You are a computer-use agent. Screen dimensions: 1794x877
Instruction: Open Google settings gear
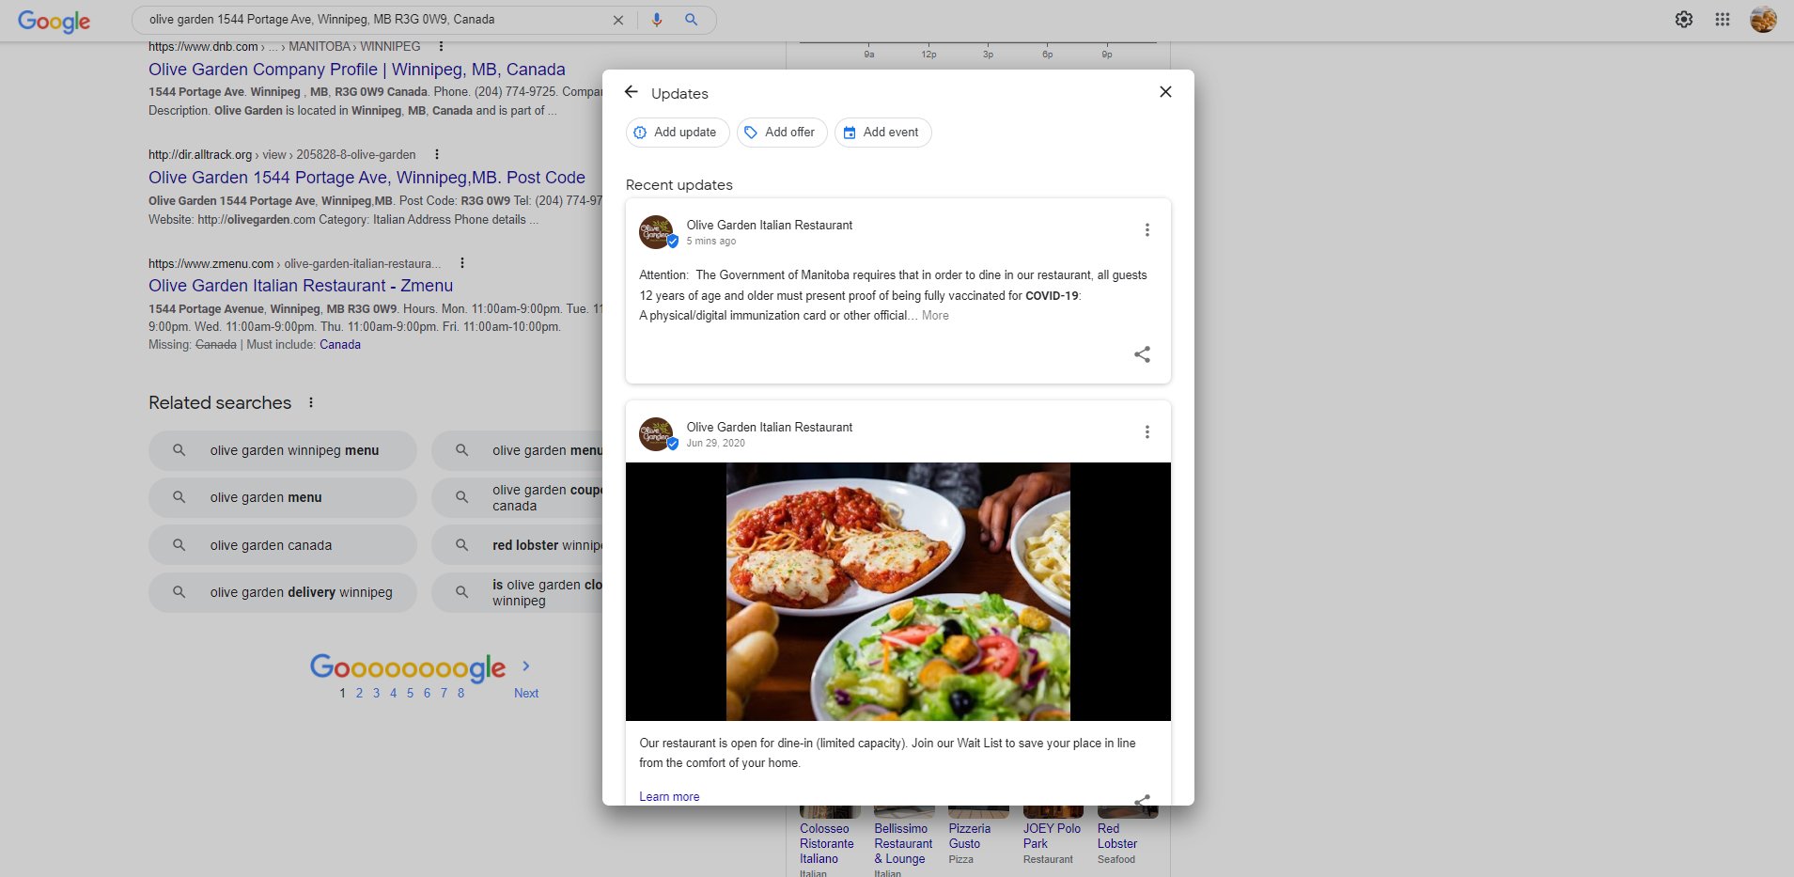pyautogui.click(x=1684, y=20)
